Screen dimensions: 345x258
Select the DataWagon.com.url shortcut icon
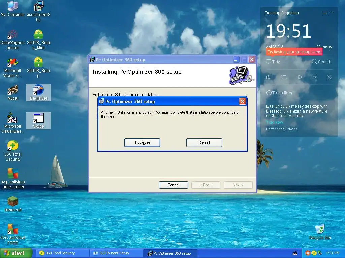[12, 40]
